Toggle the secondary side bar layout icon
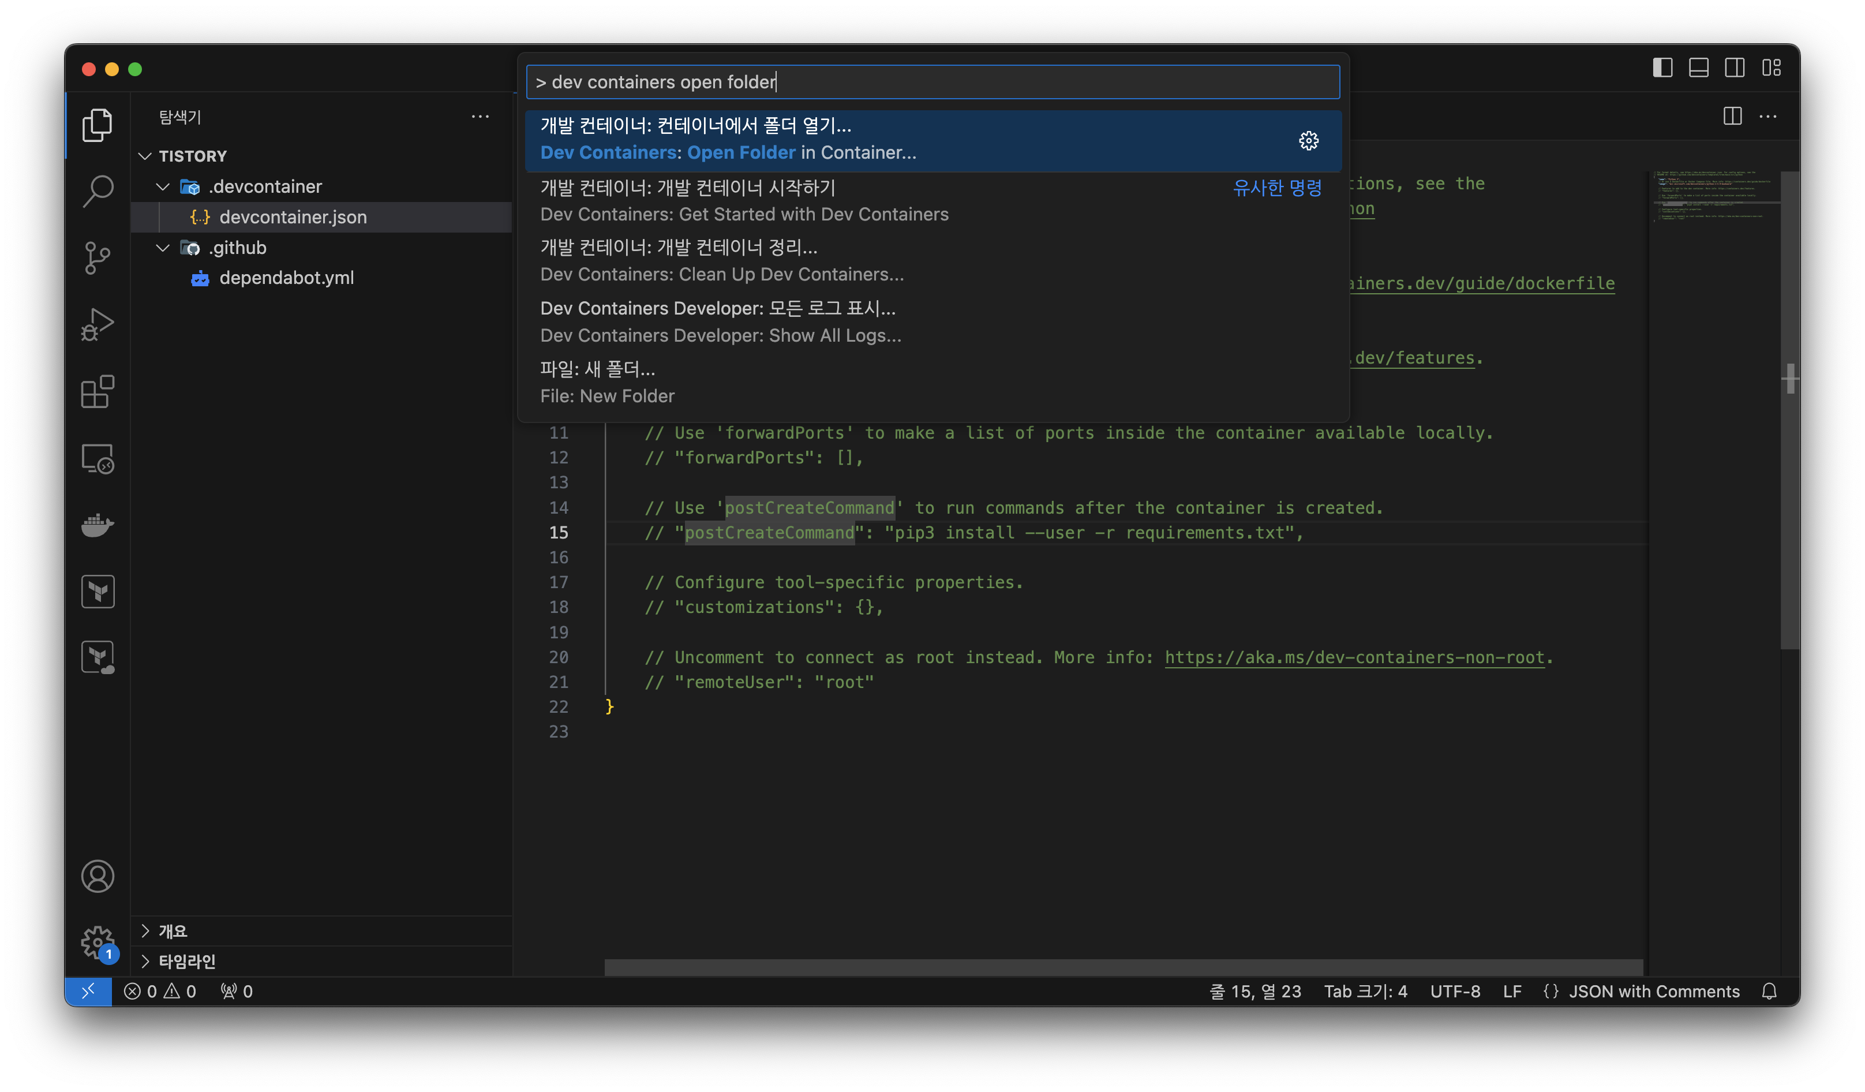 [x=1735, y=68]
